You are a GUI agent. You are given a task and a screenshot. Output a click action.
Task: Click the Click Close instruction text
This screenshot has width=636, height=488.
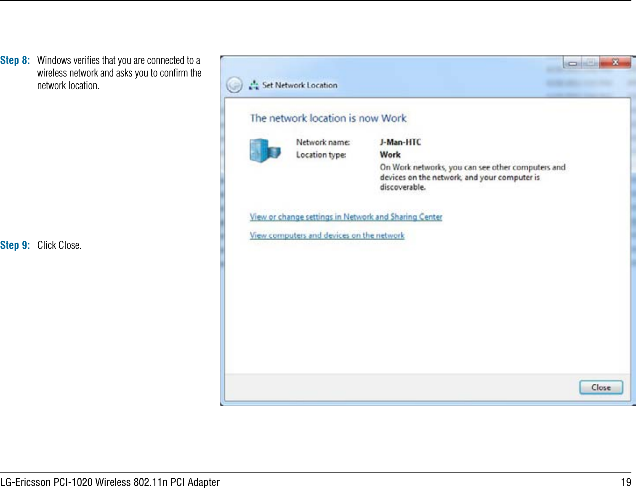[x=59, y=245]
